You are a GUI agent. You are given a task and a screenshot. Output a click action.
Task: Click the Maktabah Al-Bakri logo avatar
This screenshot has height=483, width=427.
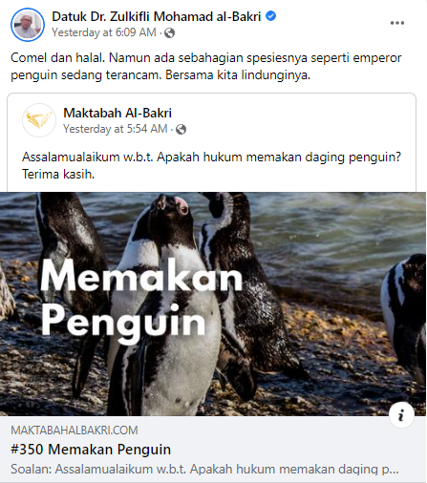pos(39,120)
